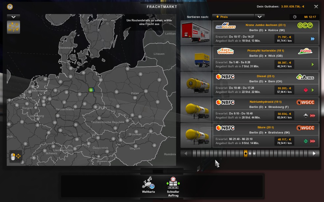Click the red ADR diamond on Diesel job
Viewport: 324px width, 202px height.
(x=306, y=90)
